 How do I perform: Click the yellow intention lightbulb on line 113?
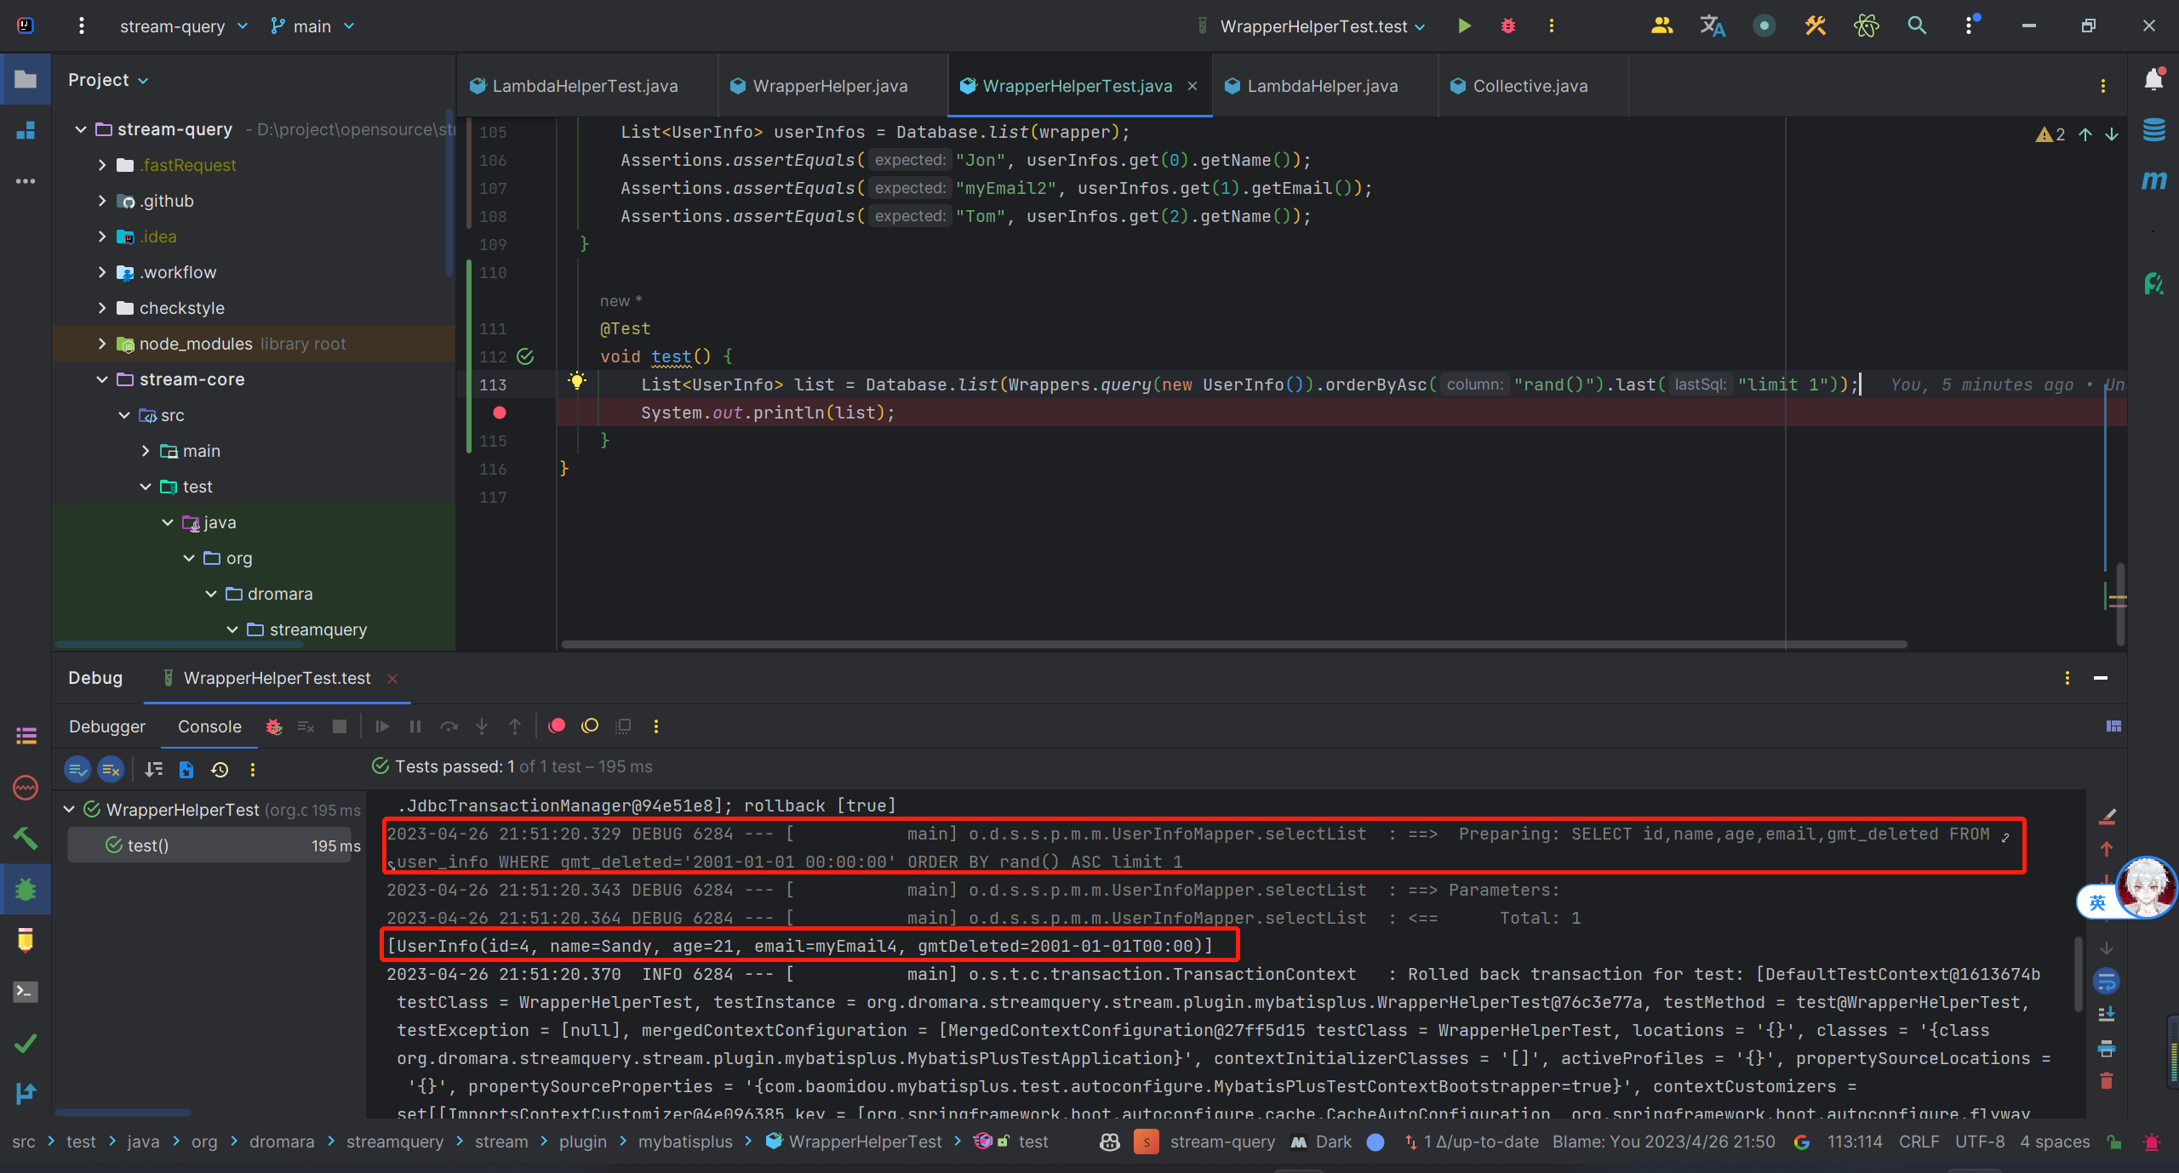point(577,380)
